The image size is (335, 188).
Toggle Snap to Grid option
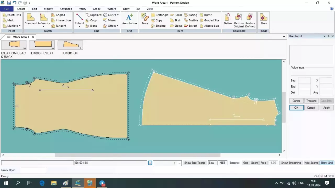[245, 163]
